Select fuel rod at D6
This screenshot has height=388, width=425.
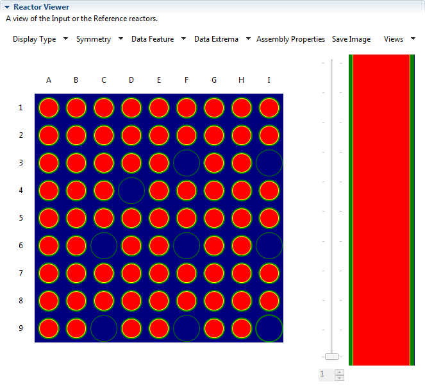coord(131,246)
